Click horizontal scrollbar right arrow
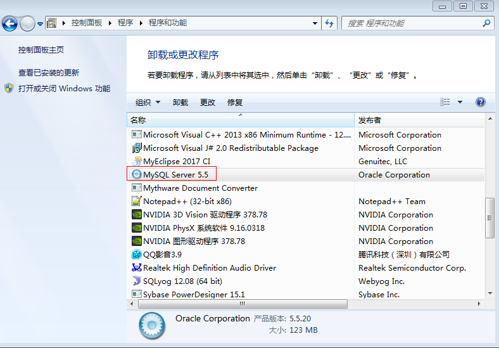This screenshot has width=499, height=348. click(x=479, y=304)
